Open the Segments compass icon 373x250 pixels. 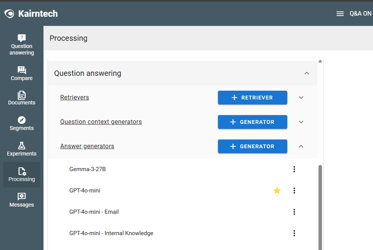pyautogui.click(x=22, y=120)
